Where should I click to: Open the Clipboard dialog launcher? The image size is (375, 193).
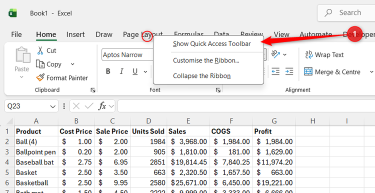93,90
